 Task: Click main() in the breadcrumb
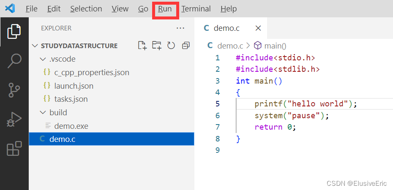275,46
